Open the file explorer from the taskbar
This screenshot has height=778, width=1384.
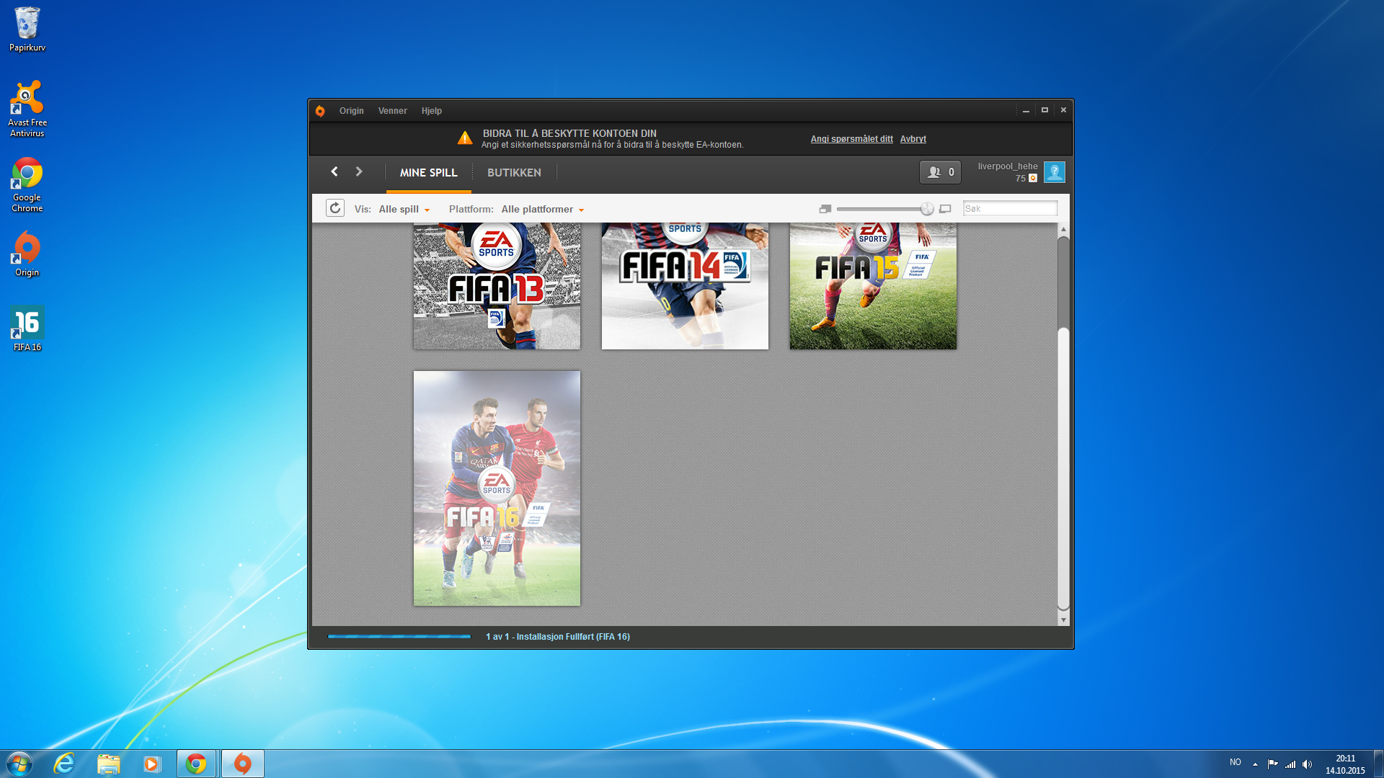108,764
